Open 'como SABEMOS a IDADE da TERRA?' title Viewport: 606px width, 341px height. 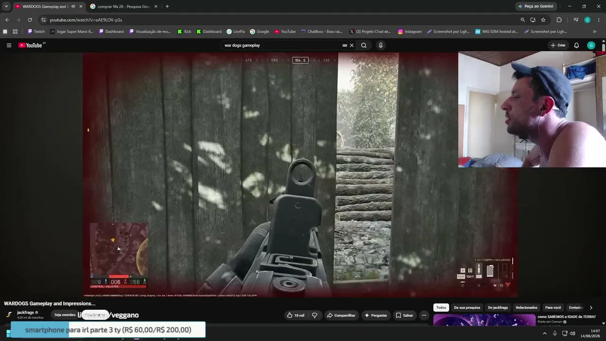pos(567,317)
